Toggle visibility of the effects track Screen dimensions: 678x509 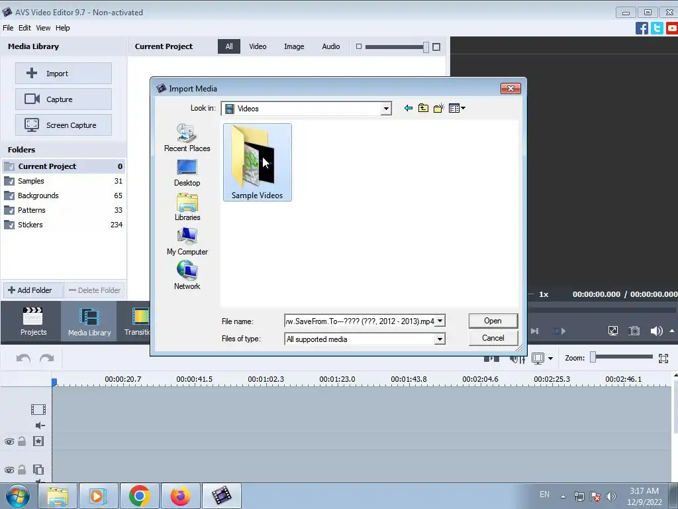pyautogui.click(x=9, y=442)
